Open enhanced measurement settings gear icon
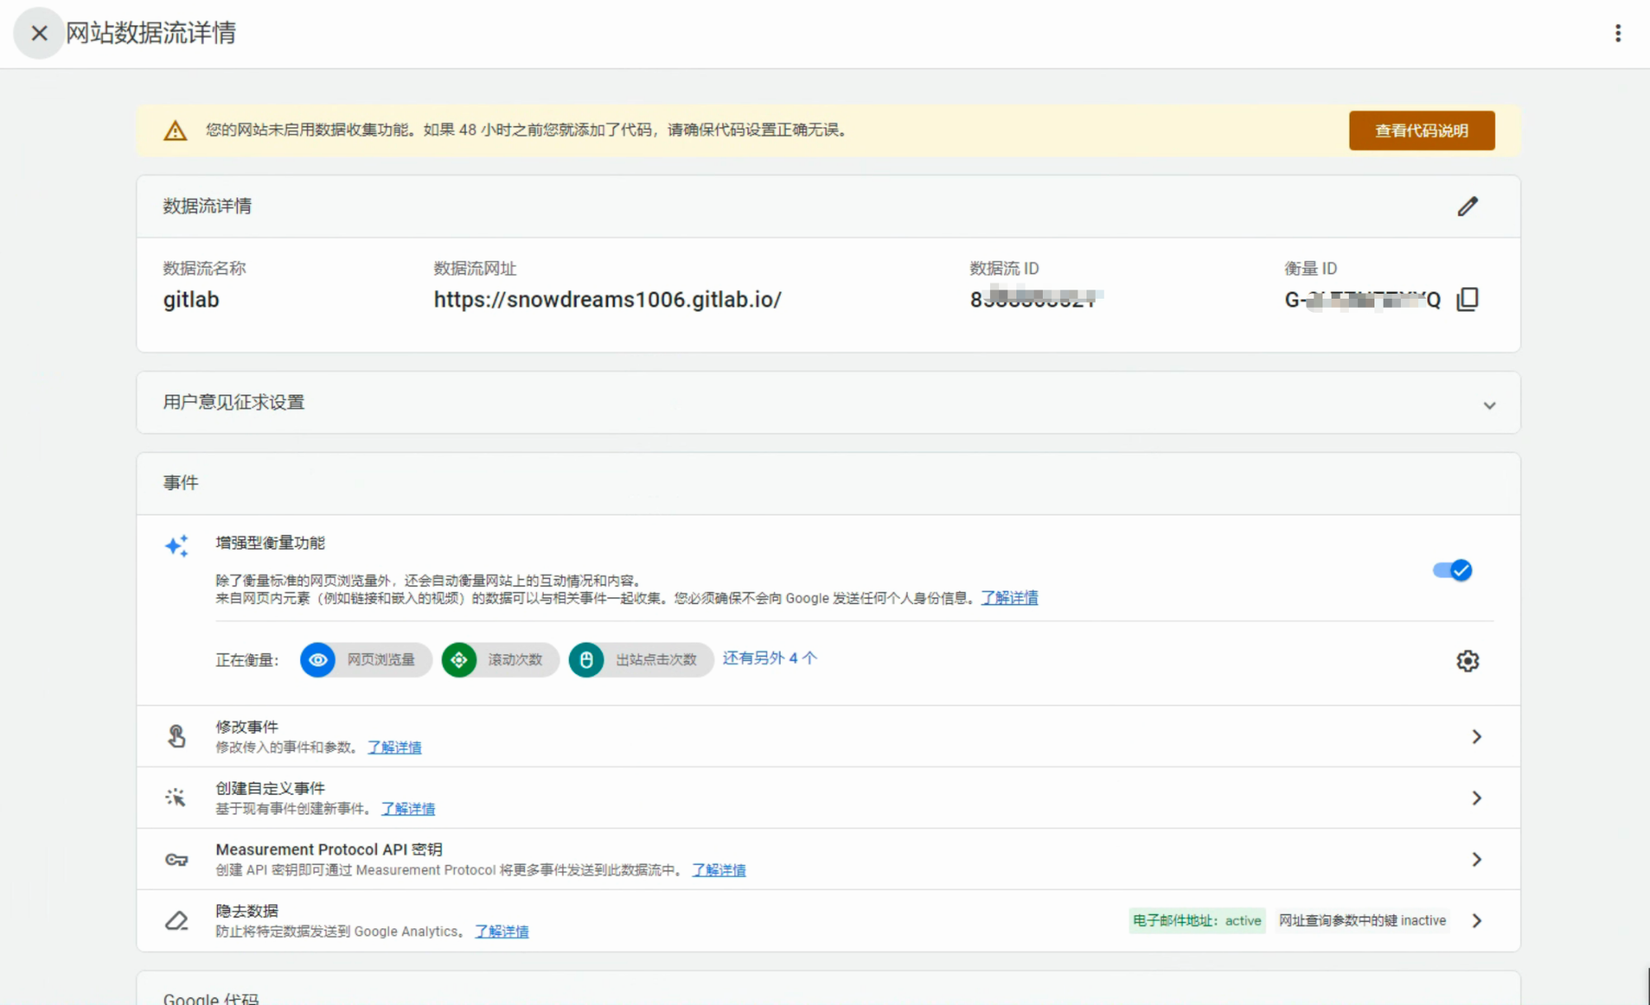The width and height of the screenshot is (1650, 1005). pos(1467,661)
